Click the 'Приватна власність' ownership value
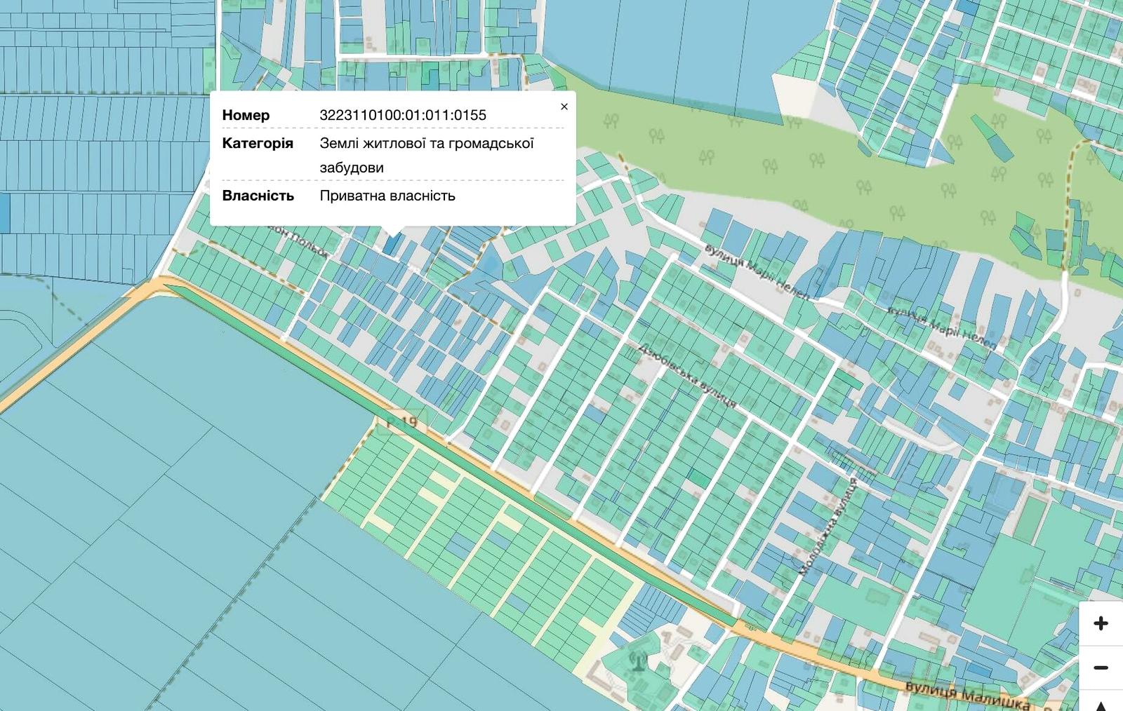 pyautogui.click(x=387, y=196)
